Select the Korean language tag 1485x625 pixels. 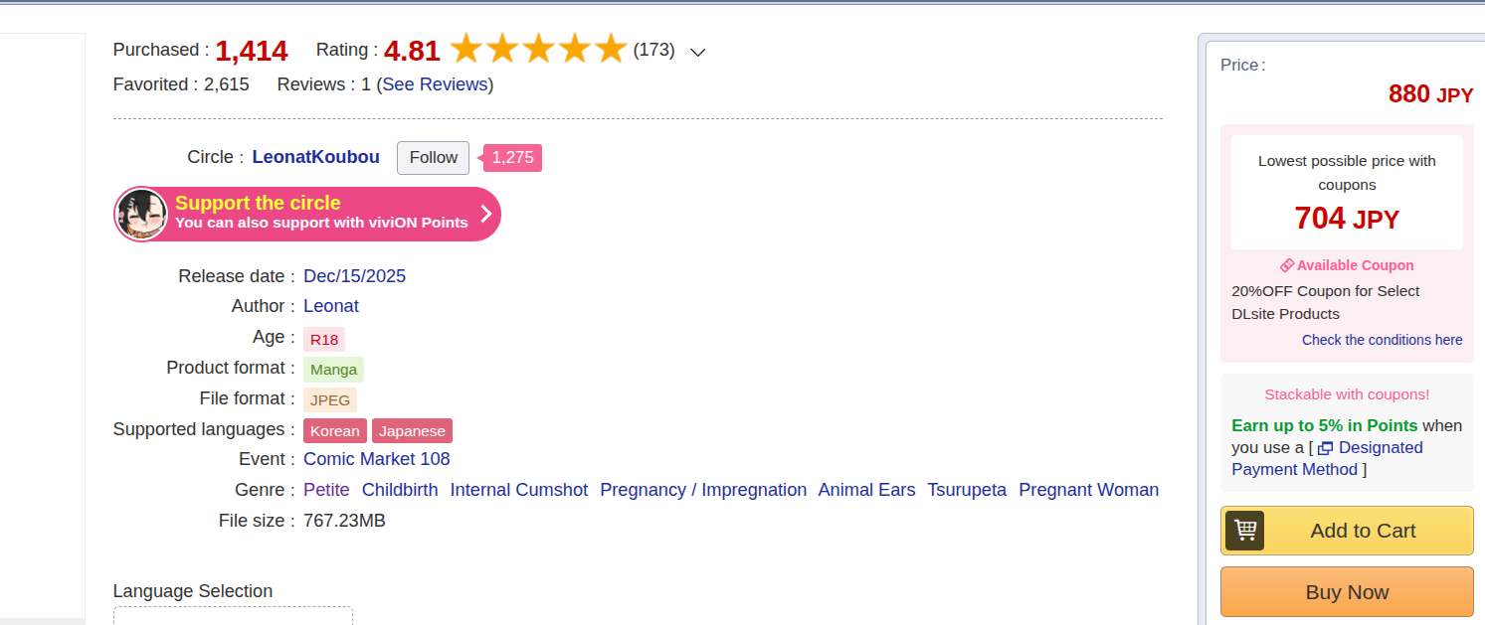(335, 431)
